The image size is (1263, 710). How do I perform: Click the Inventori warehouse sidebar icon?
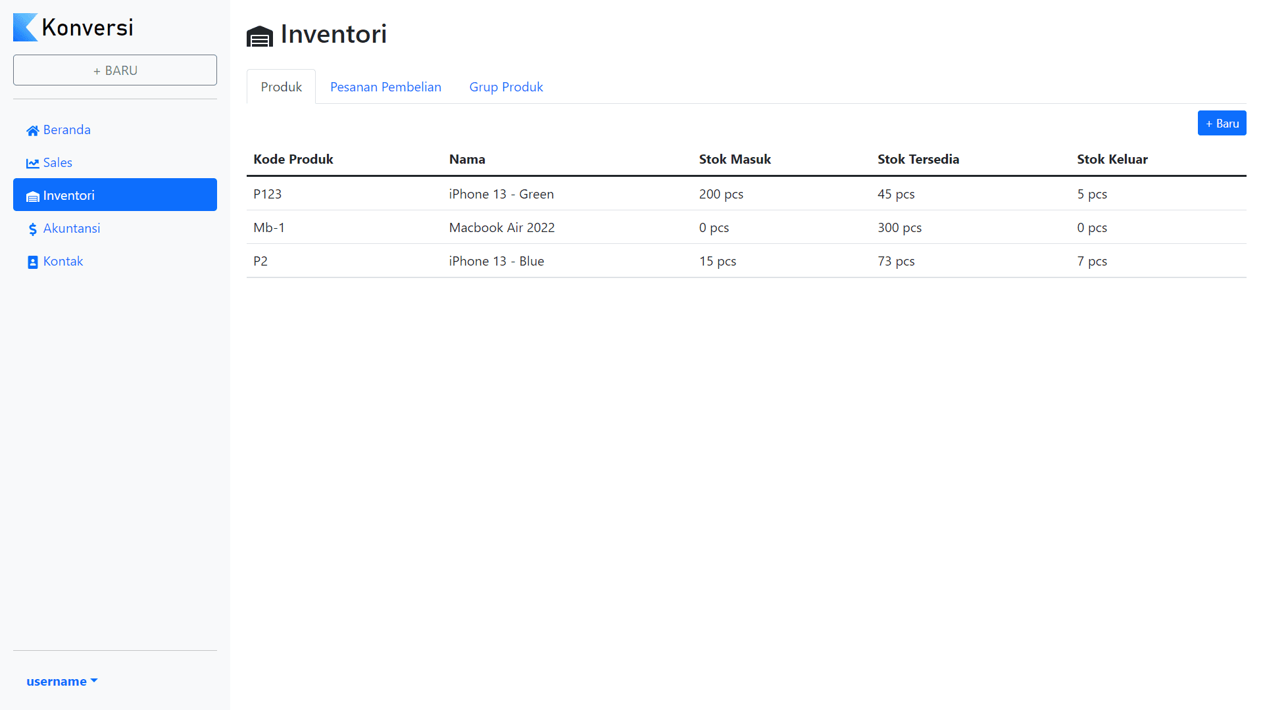(x=32, y=197)
